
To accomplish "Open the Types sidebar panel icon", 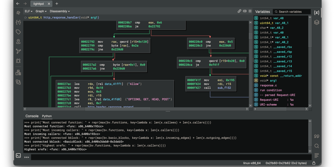I will (18, 23).
